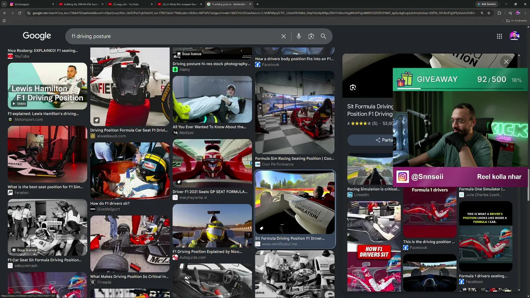This screenshot has width=530, height=298.
Task: Open the Cranfield Simulation image result
Action: point(295,202)
